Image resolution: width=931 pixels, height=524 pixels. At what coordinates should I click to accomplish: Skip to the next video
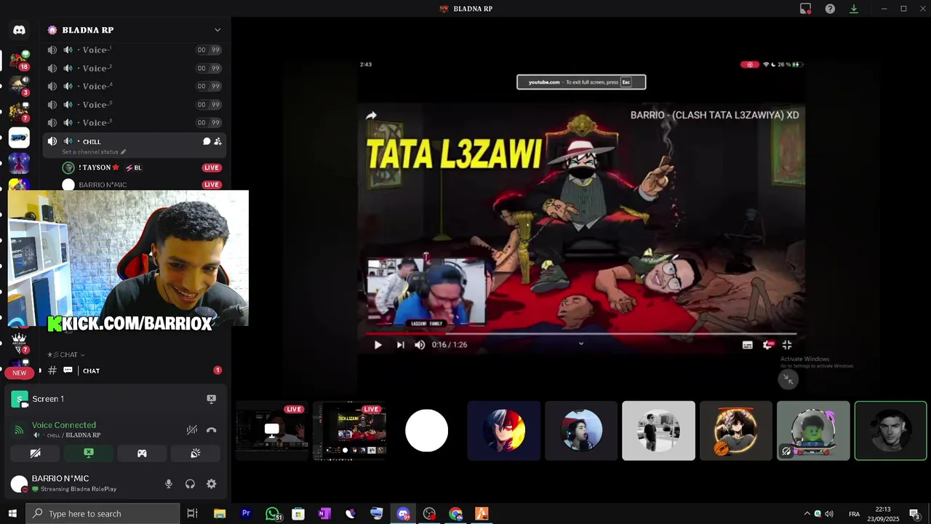(400, 345)
